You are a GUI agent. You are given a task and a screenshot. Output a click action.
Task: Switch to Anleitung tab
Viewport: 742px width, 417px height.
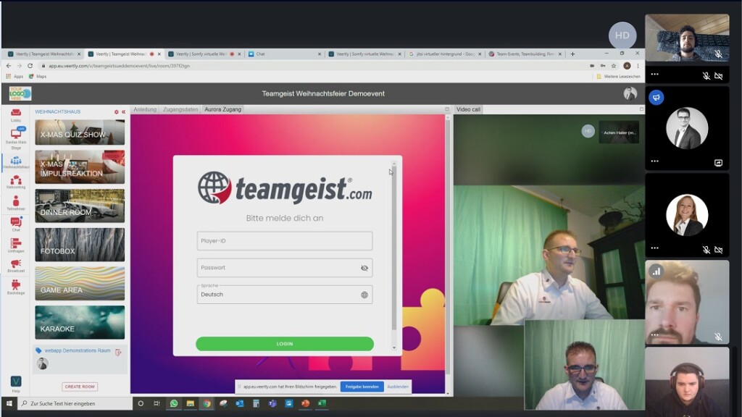pyautogui.click(x=145, y=109)
